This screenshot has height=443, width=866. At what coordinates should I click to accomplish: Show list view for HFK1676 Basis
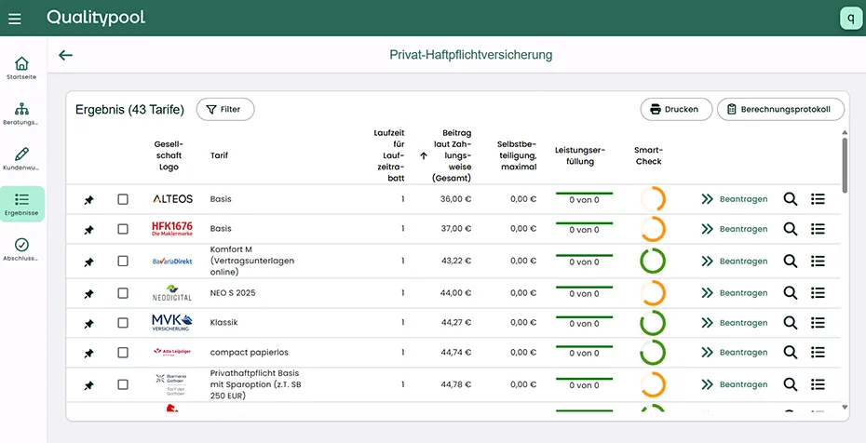[818, 229]
